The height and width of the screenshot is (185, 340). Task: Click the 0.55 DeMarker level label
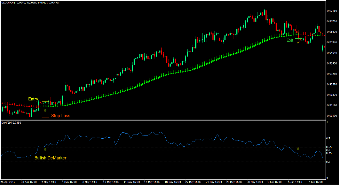(329, 147)
